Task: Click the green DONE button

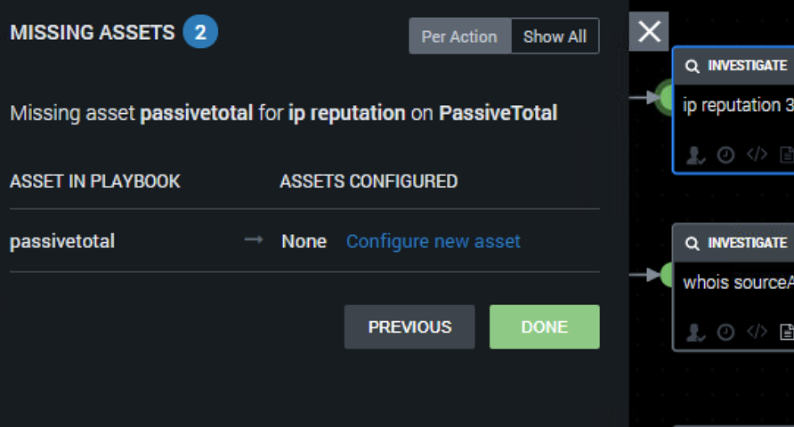Action: [x=545, y=326]
